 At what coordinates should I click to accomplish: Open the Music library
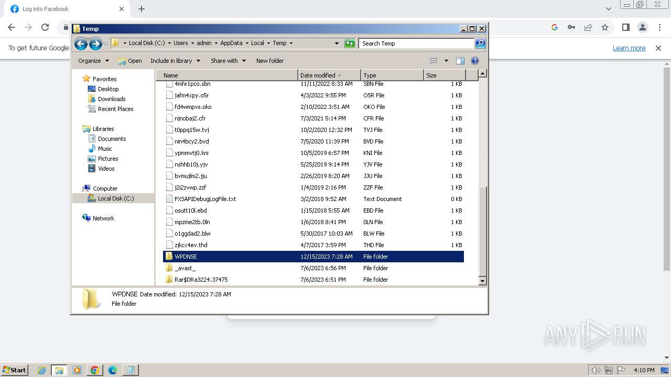(105, 149)
